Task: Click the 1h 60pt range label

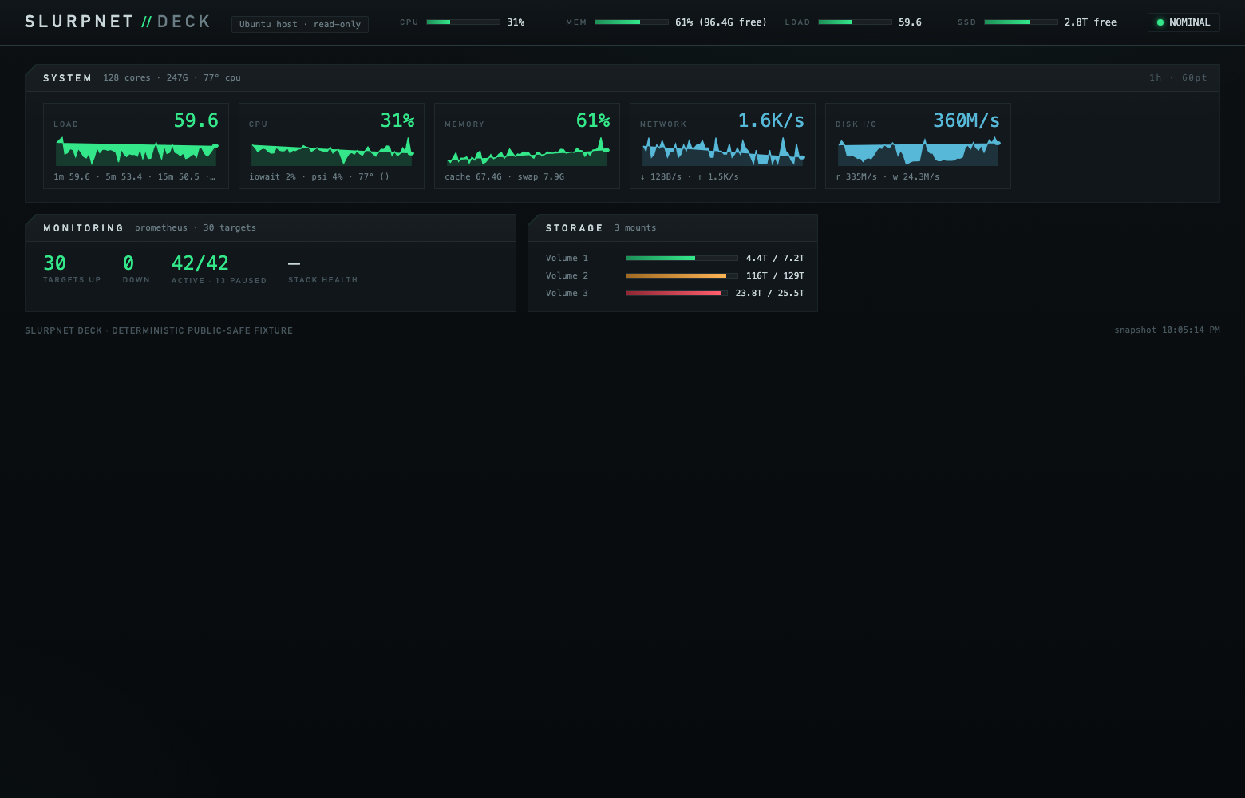Action: click(x=1178, y=78)
